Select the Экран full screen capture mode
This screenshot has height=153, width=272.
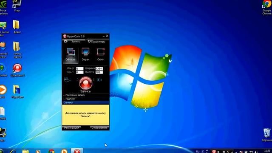[85, 54]
